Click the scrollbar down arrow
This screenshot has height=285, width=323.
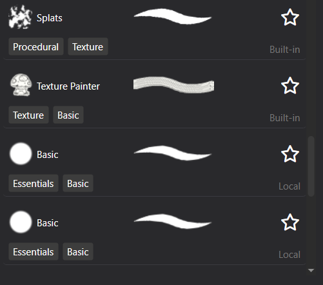point(311,270)
